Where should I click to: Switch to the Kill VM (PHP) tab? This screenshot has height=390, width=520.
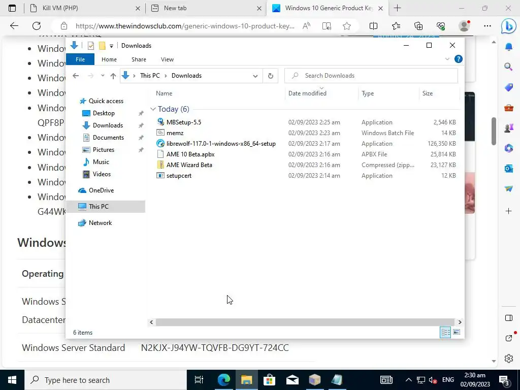(x=85, y=8)
